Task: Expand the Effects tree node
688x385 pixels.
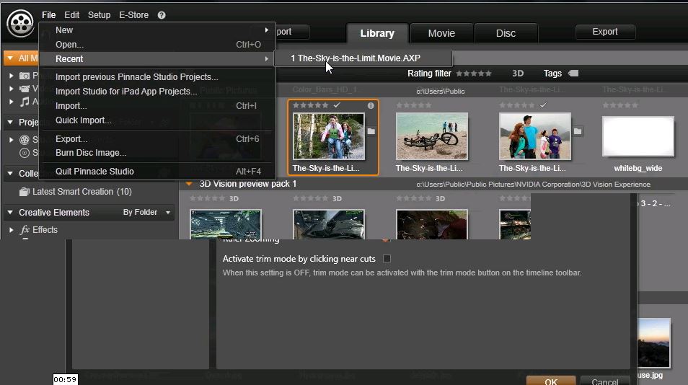Action: click(x=11, y=230)
